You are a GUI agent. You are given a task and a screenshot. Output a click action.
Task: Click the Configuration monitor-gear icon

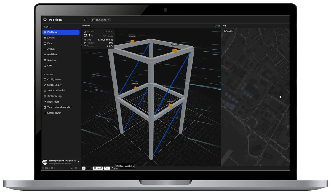[45, 79]
